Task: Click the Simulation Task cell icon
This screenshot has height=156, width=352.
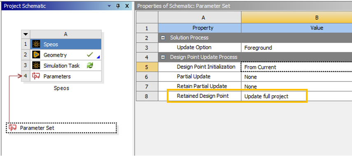Action: pyautogui.click(x=36, y=66)
